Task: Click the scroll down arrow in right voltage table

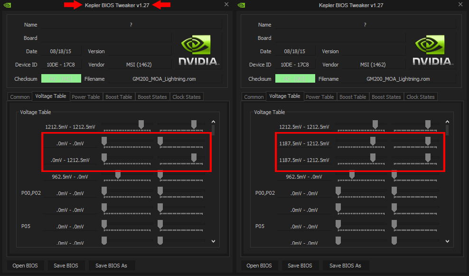Action: tap(447, 241)
